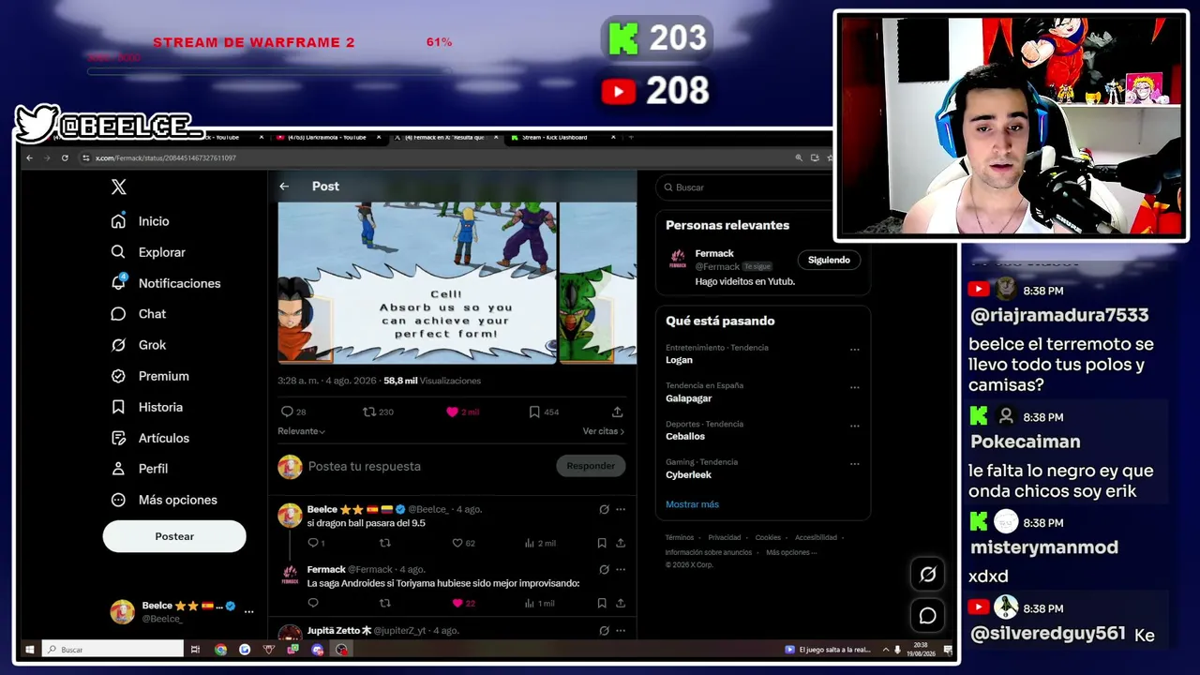1200x675 pixels.
Task: Open more options for the Galapagar trend
Action: (854, 388)
